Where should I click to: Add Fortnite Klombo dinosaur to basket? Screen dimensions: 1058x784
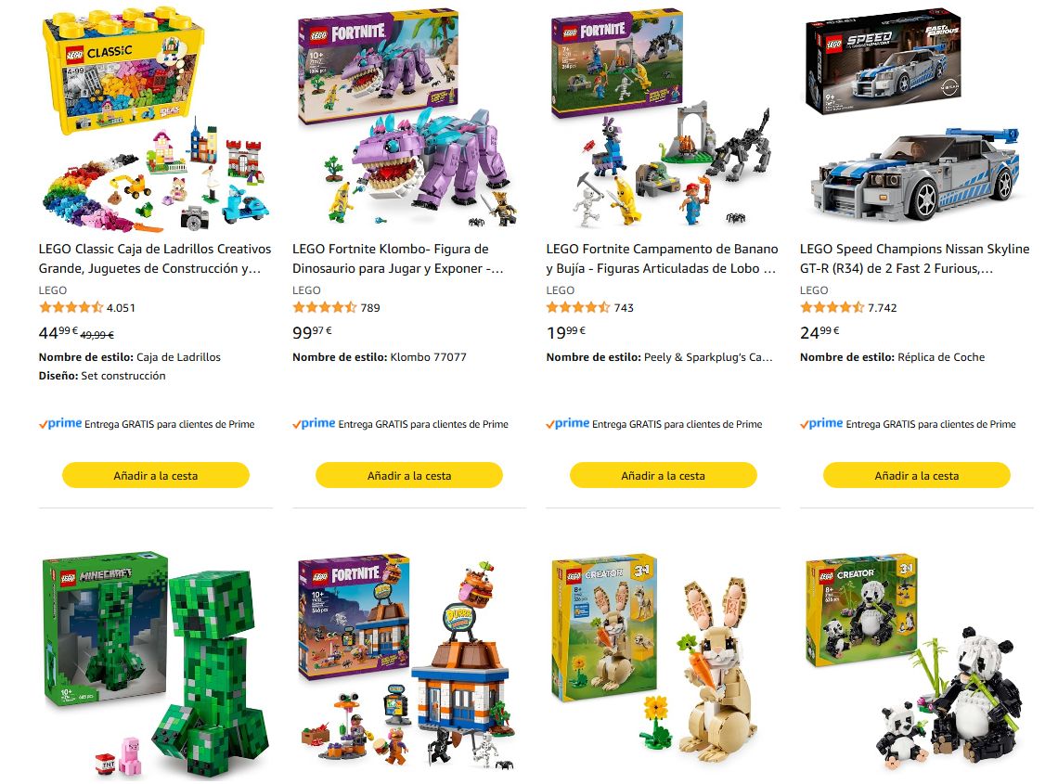(x=409, y=475)
